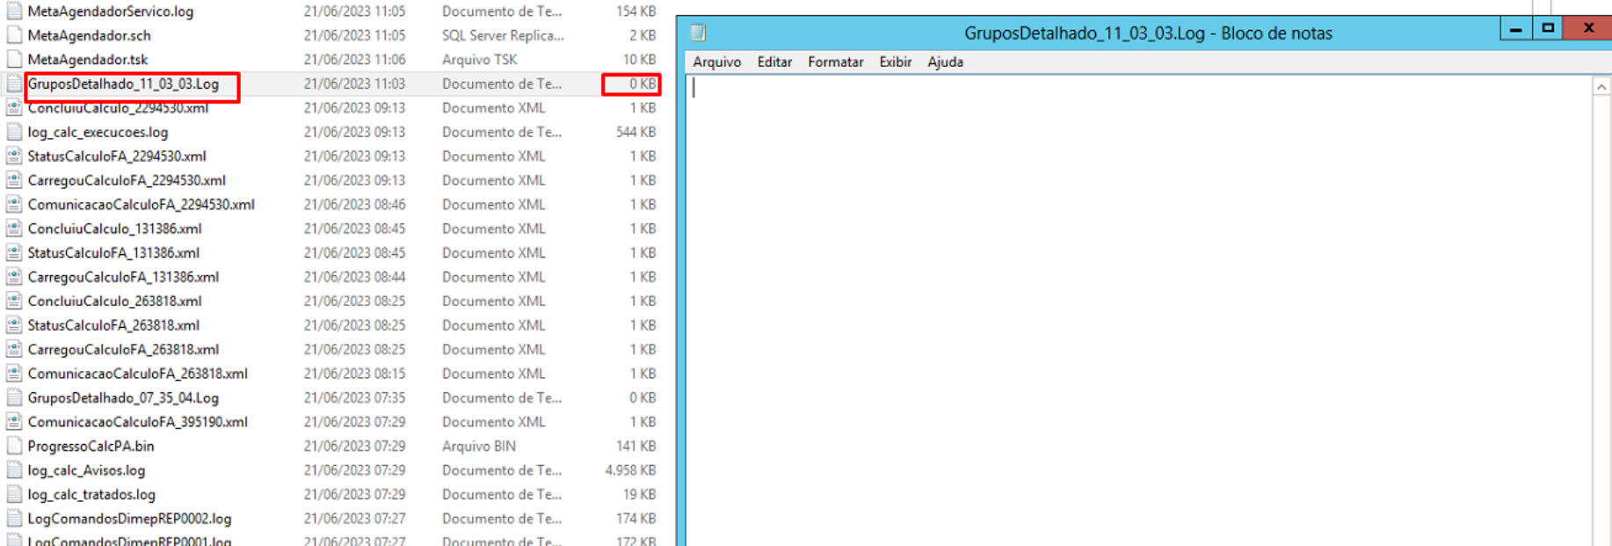Open the Ajuda menu
The height and width of the screenshot is (546, 1612).
(945, 62)
